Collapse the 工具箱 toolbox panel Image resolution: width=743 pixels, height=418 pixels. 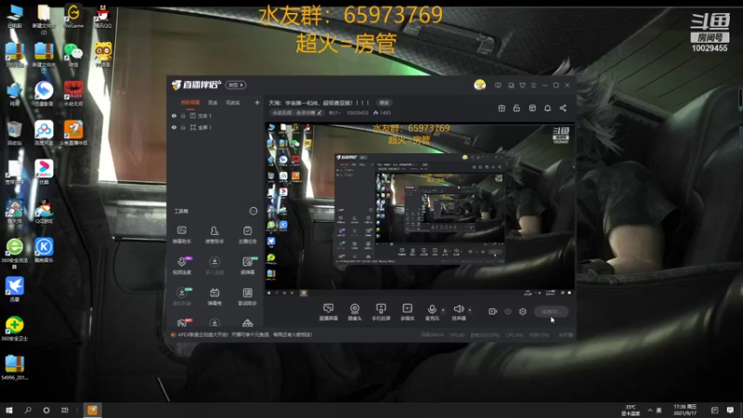click(253, 211)
